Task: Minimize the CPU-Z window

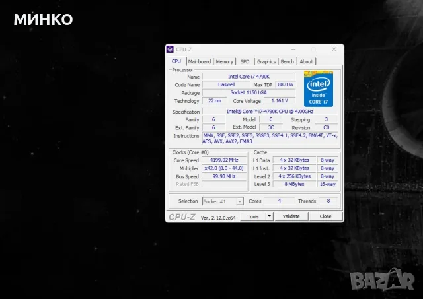Action: (293, 50)
